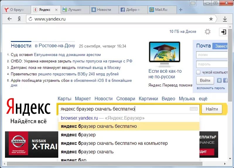Log in via VK icon

tap(219, 80)
